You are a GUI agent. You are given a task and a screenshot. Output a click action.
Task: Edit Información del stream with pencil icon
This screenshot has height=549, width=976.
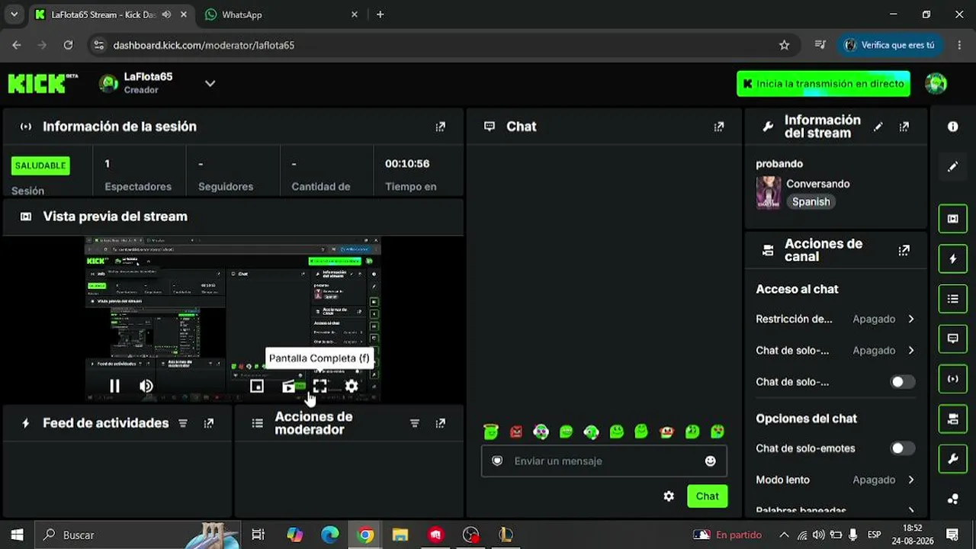(878, 127)
